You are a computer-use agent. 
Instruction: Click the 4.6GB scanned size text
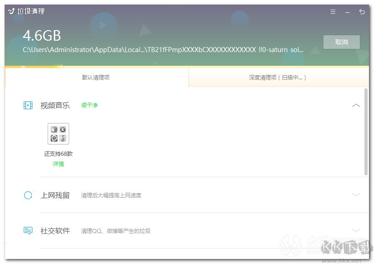coord(42,36)
